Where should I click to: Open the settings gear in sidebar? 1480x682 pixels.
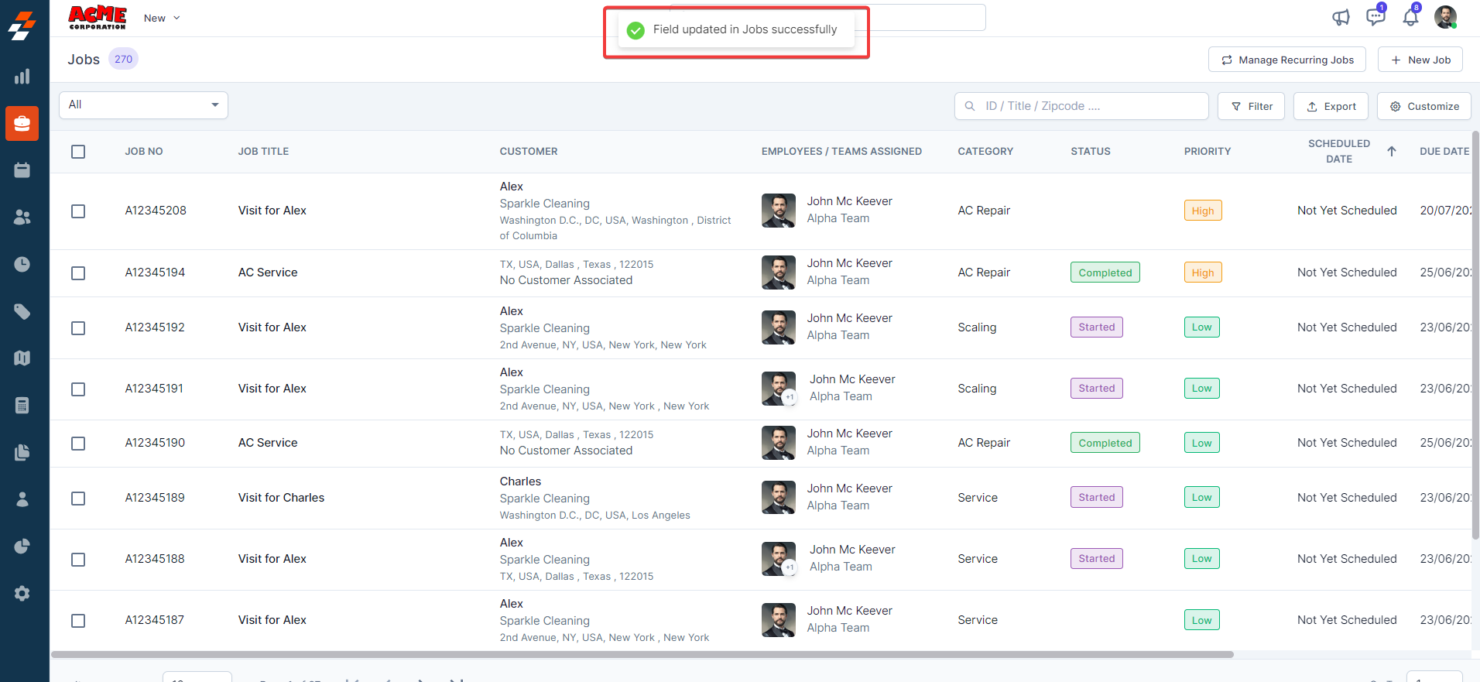22,594
